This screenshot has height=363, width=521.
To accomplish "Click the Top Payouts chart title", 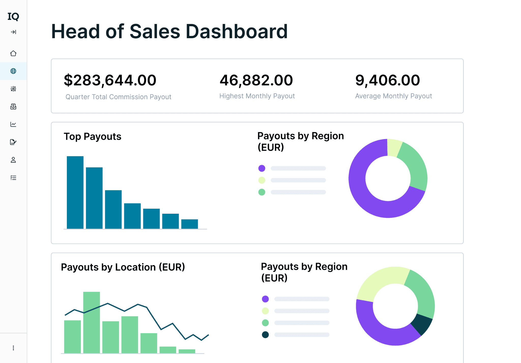I will point(93,137).
